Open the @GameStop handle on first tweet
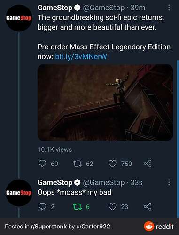The image size is (179, 235). [103, 8]
